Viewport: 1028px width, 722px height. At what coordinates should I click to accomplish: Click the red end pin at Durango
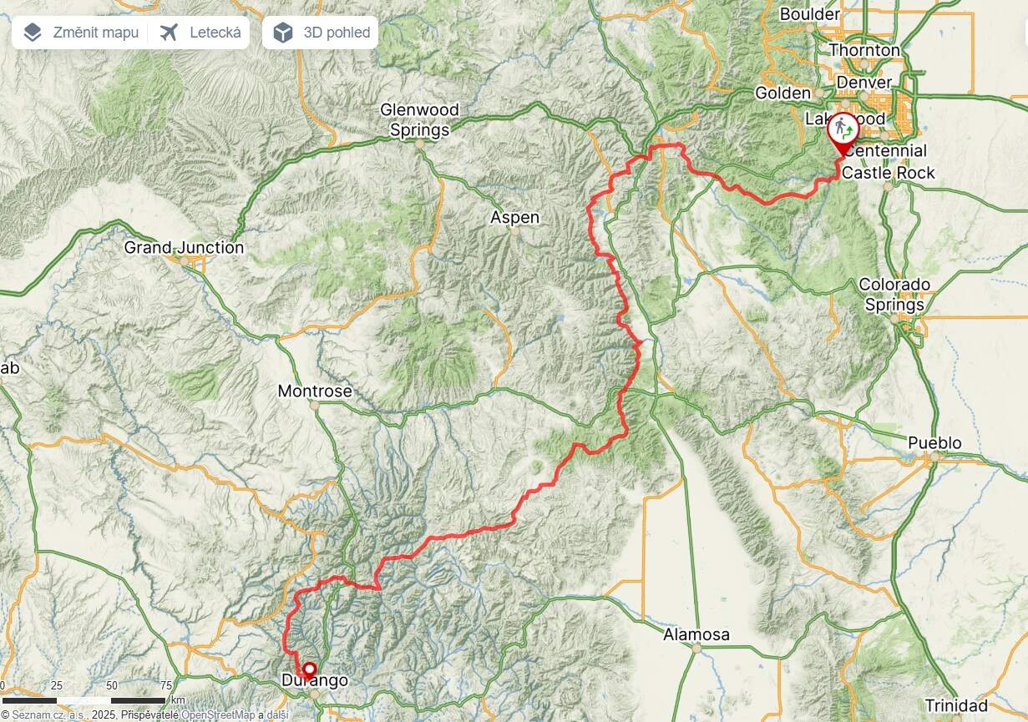coord(309,670)
